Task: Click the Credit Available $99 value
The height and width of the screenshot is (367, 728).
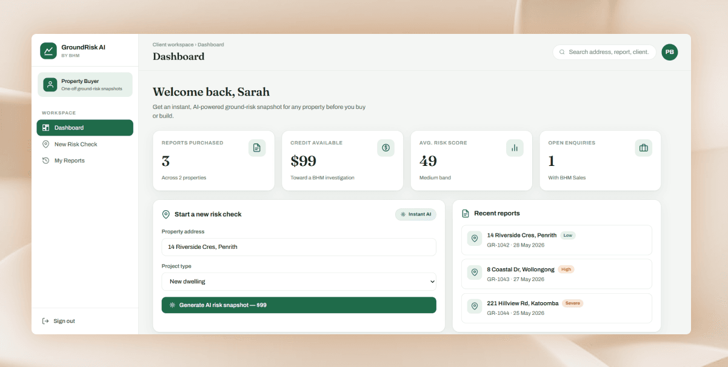Action: click(303, 161)
